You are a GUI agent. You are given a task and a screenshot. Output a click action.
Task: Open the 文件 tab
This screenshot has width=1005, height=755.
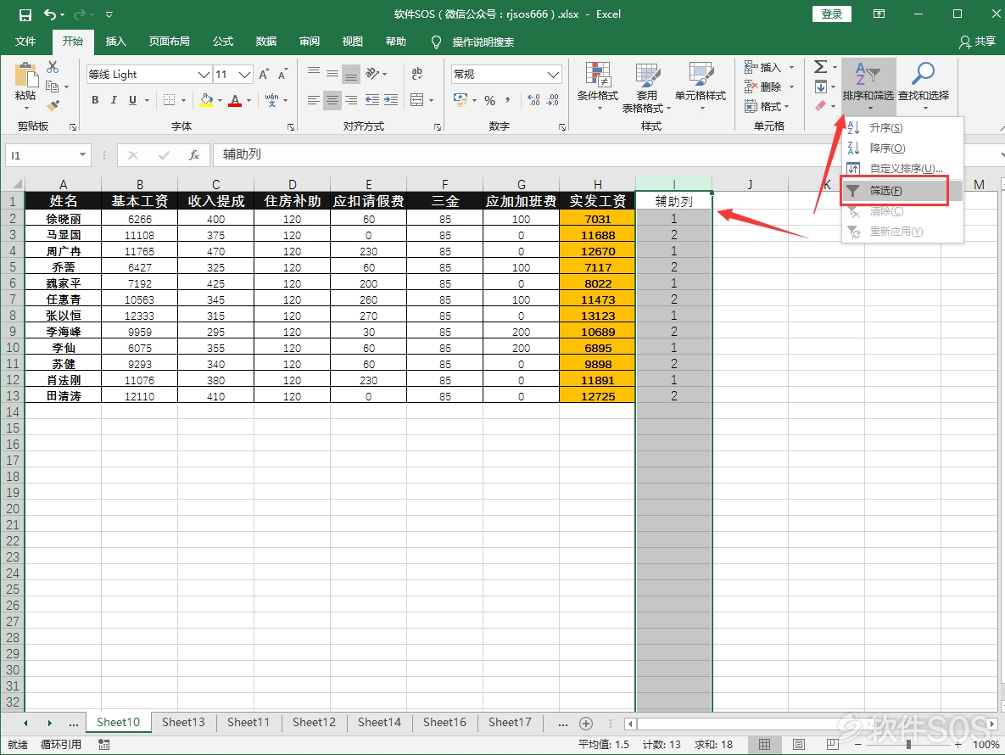point(25,42)
